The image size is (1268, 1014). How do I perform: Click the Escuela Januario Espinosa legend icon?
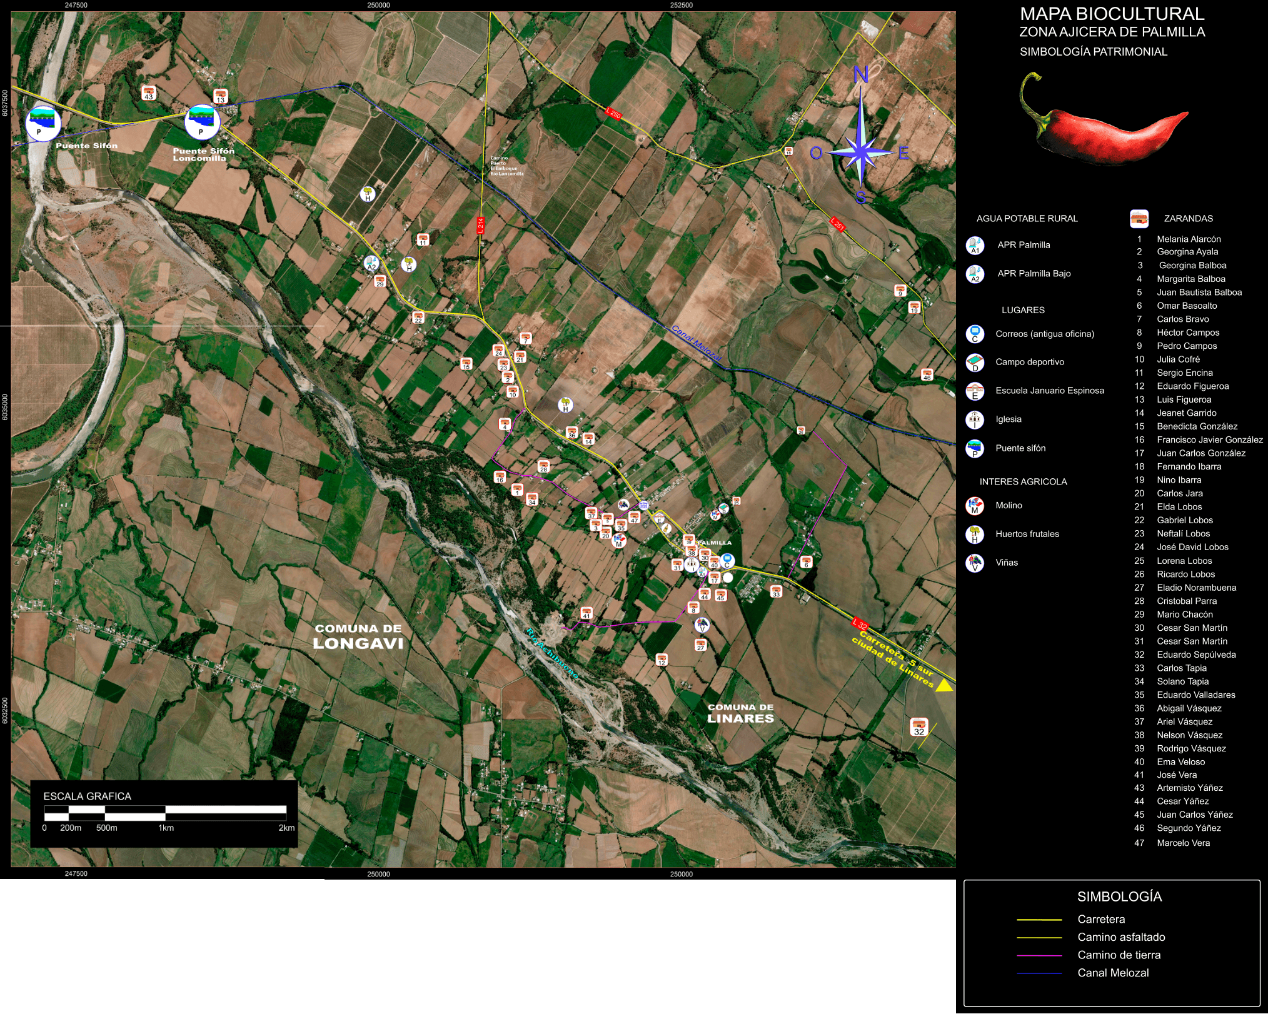click(975, 391)
